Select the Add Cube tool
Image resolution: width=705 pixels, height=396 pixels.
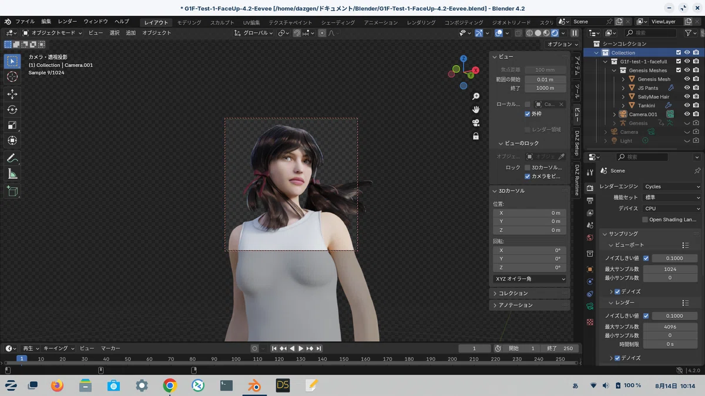[12, 191]
